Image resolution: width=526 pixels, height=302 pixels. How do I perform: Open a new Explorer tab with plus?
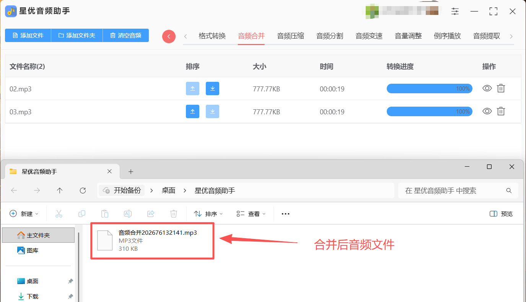tap(131, 172)
